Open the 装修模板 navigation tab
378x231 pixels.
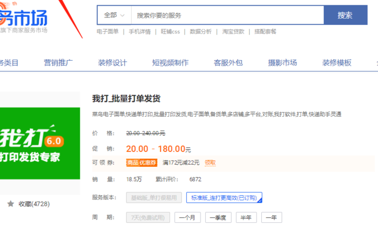337,62
